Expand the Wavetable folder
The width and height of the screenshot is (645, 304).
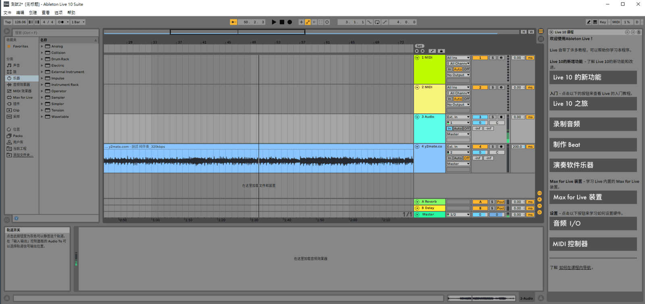[x=42, y=117]
